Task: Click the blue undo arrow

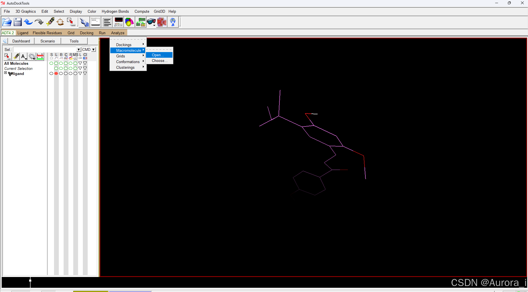Action: (x=28, y=22)
